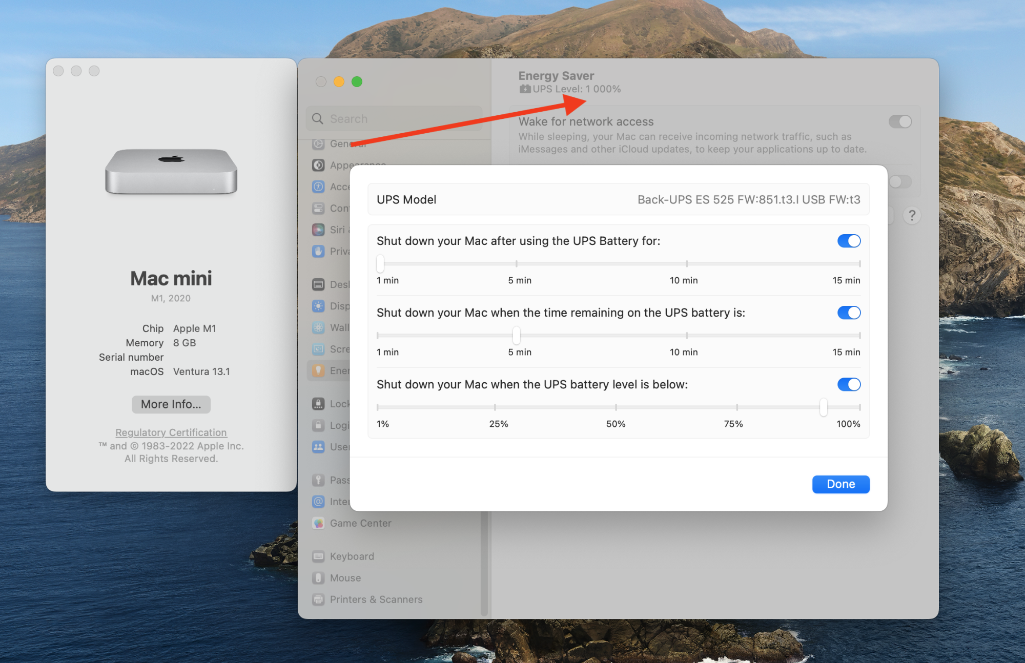The height and width of the screenshot is (663, 1025).
Task: Click the 'Mac mini' title in About window
Action: 171,278
